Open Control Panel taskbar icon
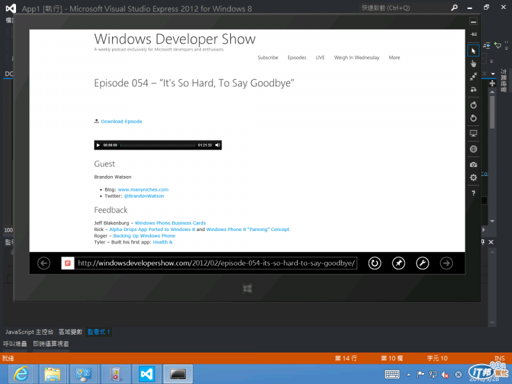 [83, 374]
